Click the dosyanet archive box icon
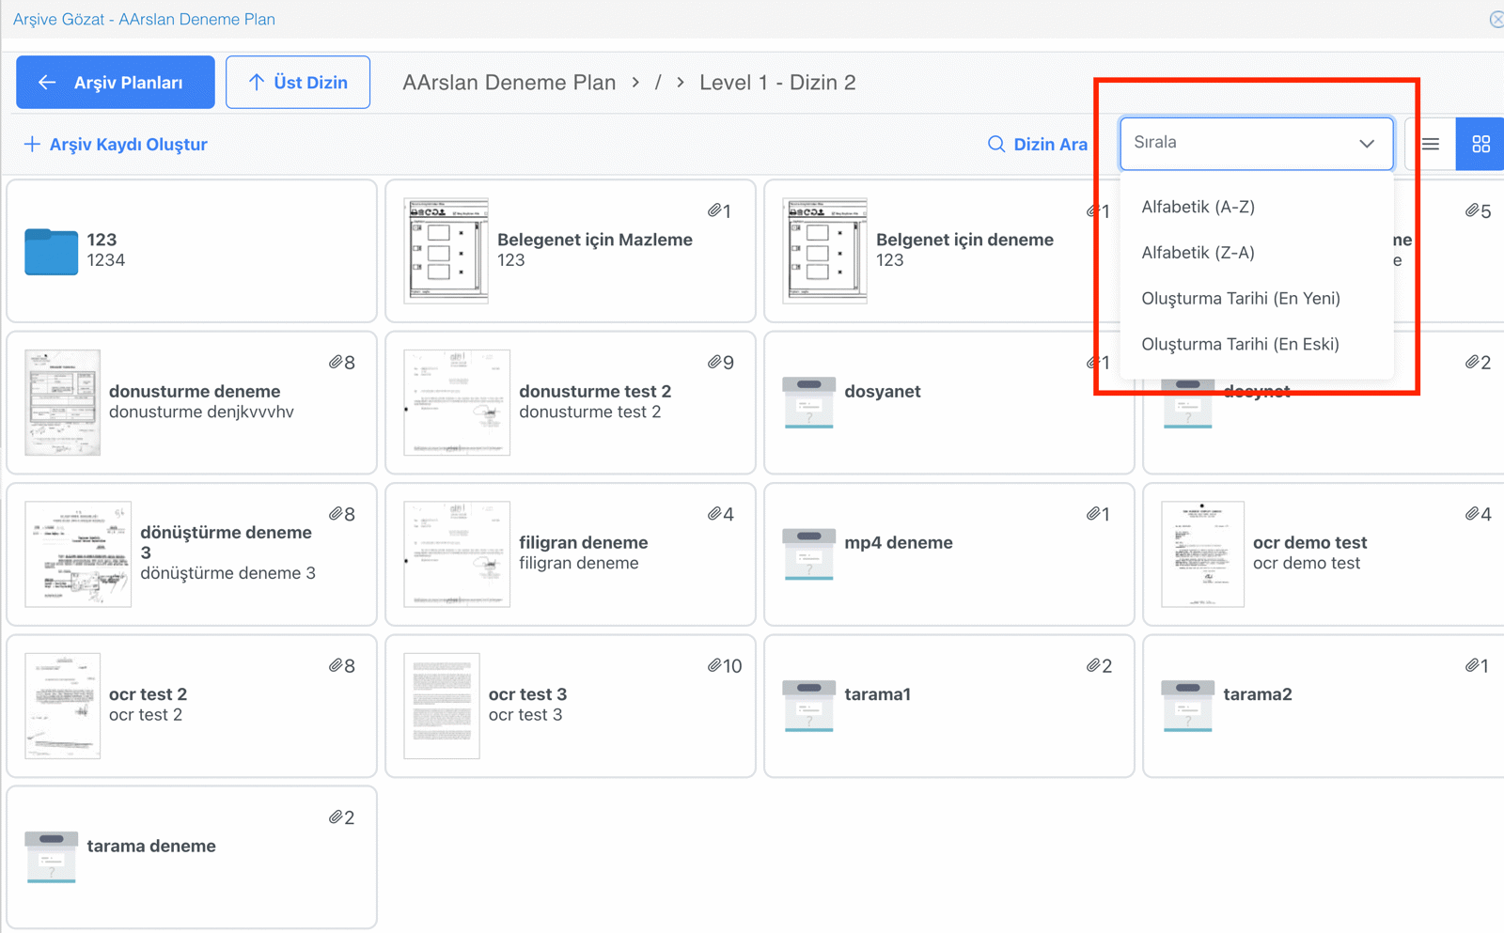Viewport: 1504px width, 933px height. [808, 402]
